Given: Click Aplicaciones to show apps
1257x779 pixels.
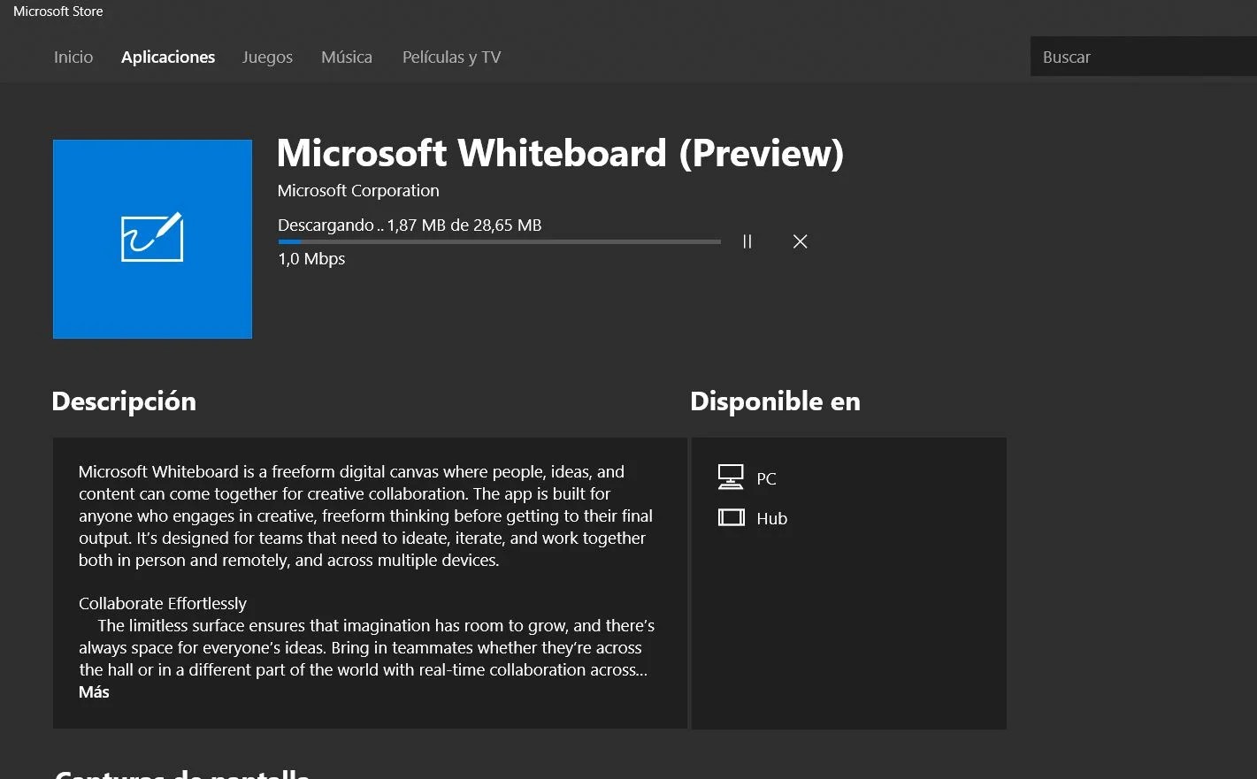Looking at the screenshot, I should [168, 57].
